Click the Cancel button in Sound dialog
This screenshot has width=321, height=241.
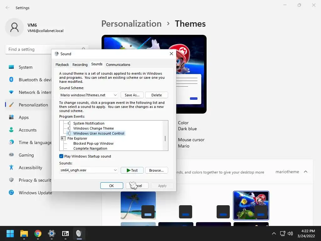(137, 186)
